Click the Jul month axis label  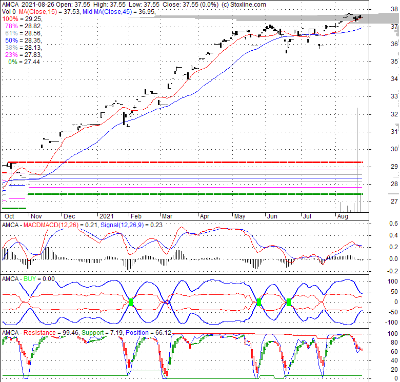307,216
